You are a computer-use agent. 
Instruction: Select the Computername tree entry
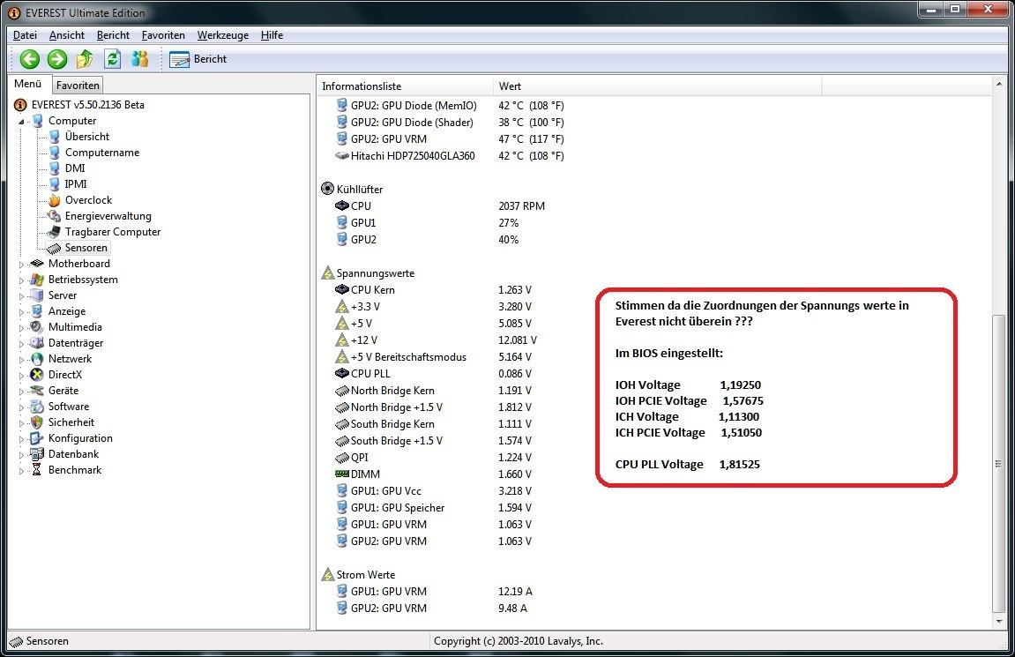click(x=102, y=153)
